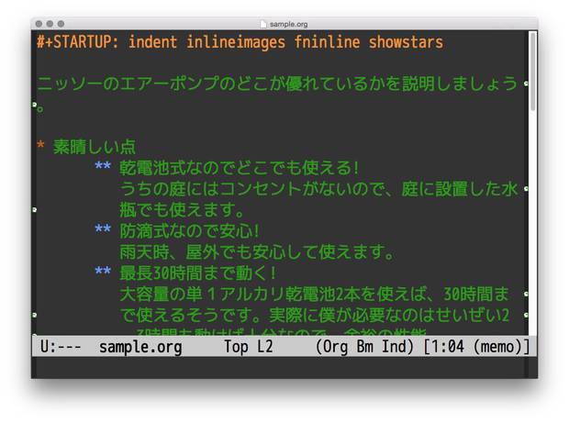Click the line うちの庭にはコンセントがないので
569x423 pixels.
(318, 189)
